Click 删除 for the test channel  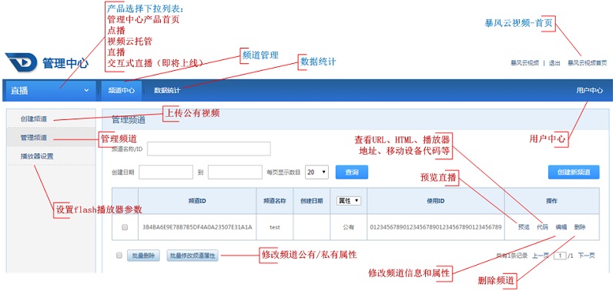click(580, 227)
